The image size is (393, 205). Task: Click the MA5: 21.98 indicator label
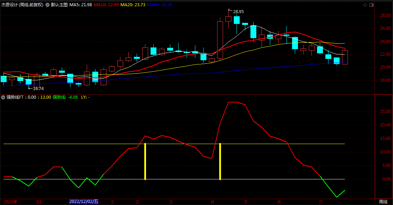[x=81, y=5]
